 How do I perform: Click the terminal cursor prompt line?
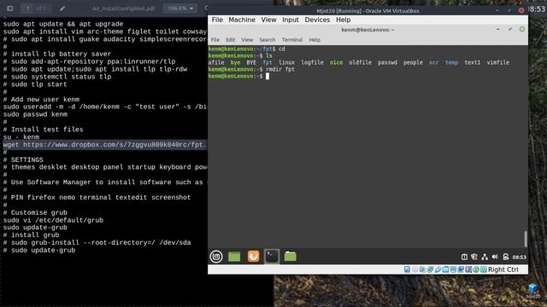click(x=238, y=76)
